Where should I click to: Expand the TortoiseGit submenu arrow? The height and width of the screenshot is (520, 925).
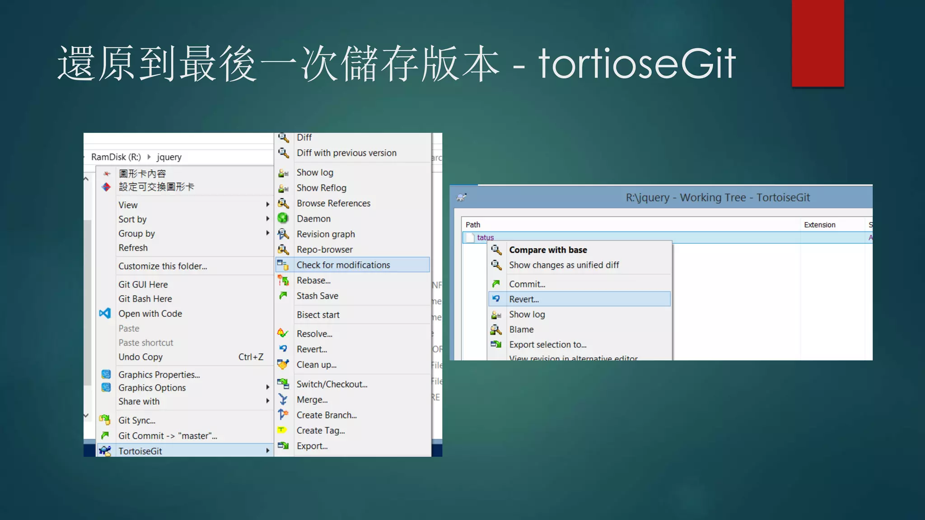(267, 450)
